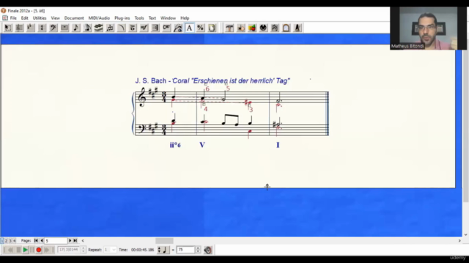Screen dimensions: 469x263
Task: Go to the next page
Action: pos(70,240)
